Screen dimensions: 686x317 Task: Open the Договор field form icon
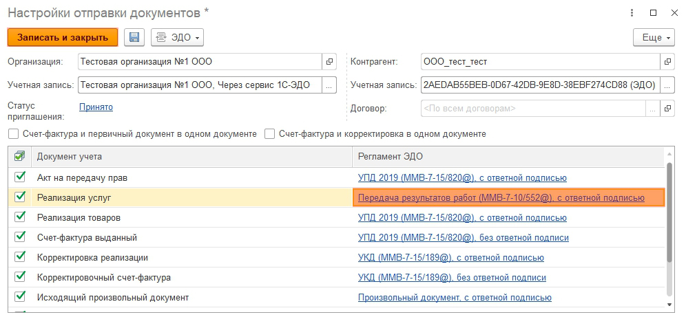pos(667,109)
